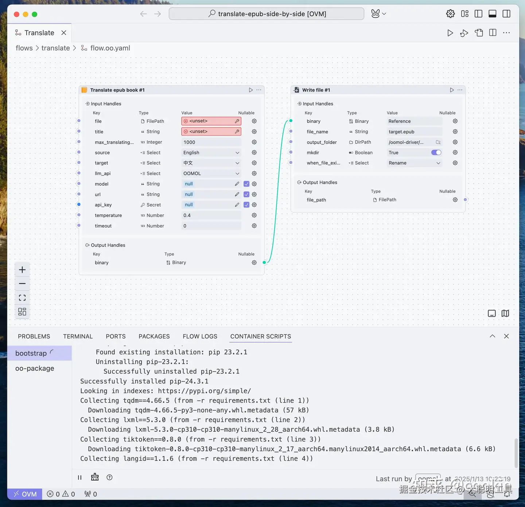
Task: Open the llm_api dropdown
Action: (x=211, y=173)
